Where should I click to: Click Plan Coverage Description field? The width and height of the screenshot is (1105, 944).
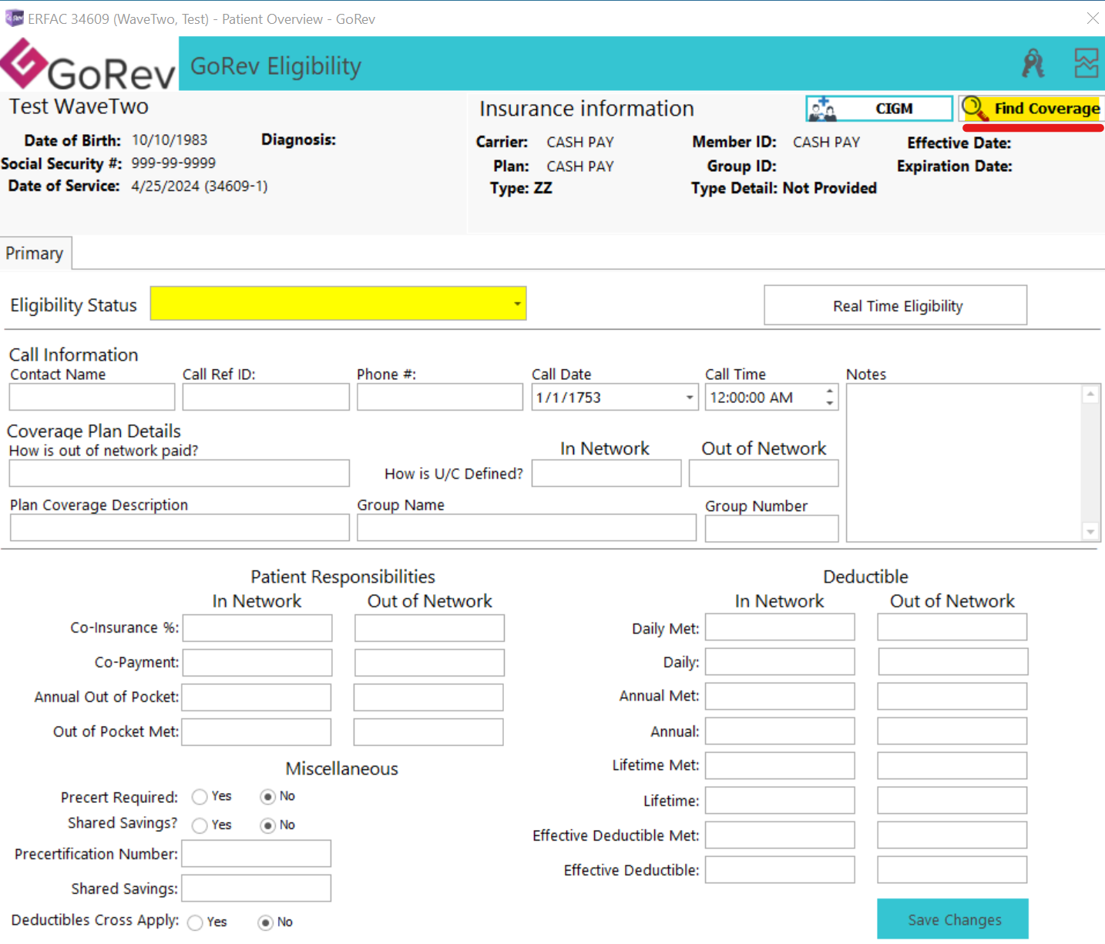click(180, 528)
